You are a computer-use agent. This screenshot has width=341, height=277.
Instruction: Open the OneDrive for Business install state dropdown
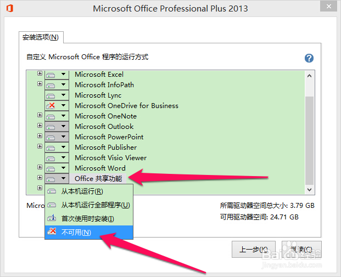[x=57, y=105]
